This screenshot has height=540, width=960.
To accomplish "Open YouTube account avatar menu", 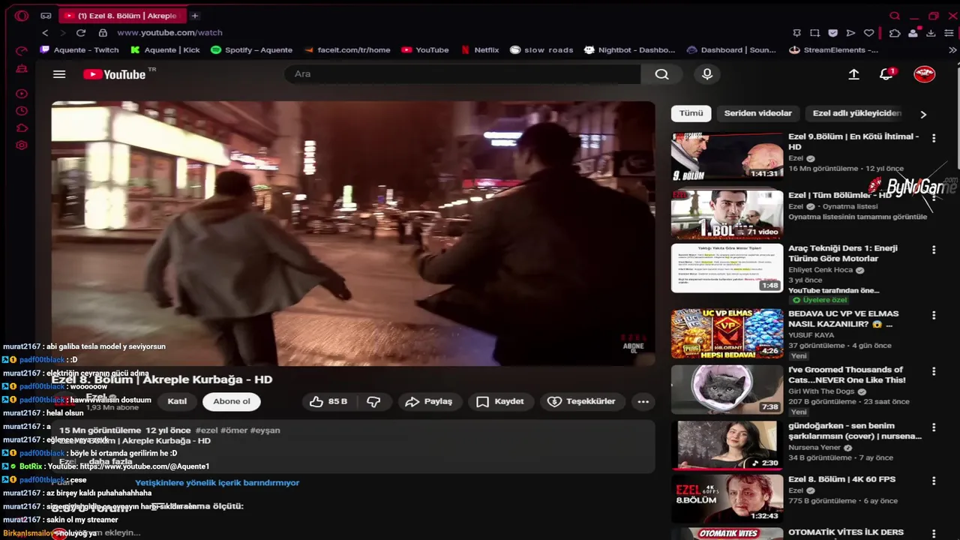I will (x=924, y=74).
